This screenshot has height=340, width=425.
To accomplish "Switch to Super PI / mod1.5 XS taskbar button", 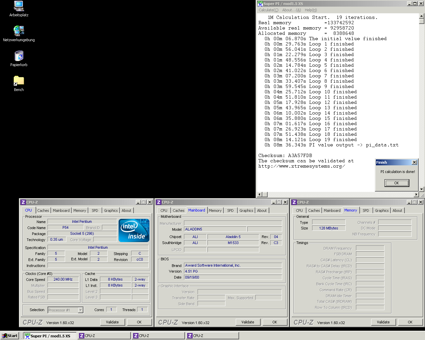I will [50, 336].
